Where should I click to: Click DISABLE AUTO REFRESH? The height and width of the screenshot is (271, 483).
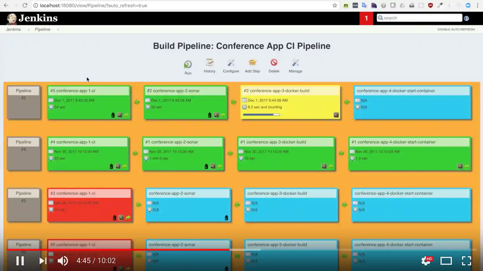pyautogui.click(x=456, y=29)
